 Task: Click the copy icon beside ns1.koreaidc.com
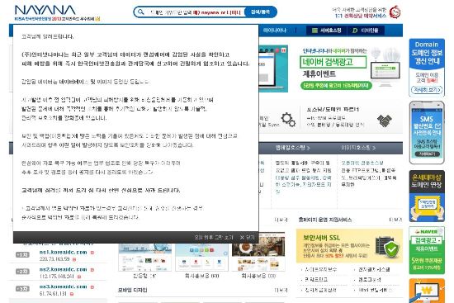tap(92, 253)
